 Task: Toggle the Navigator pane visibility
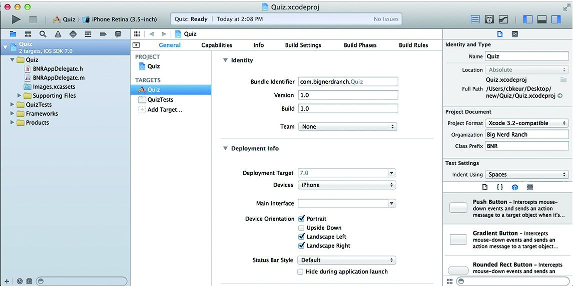[527, 19]
